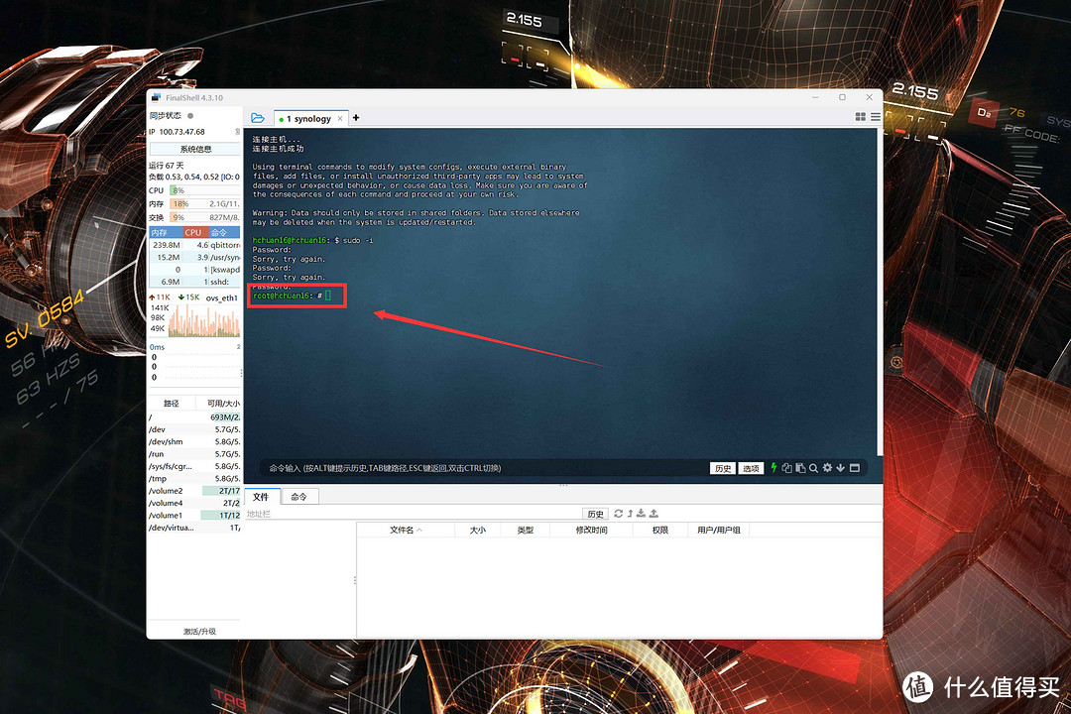Open terminal search using the magnifier icon
1071x714 pixels.
click(814, 468)
